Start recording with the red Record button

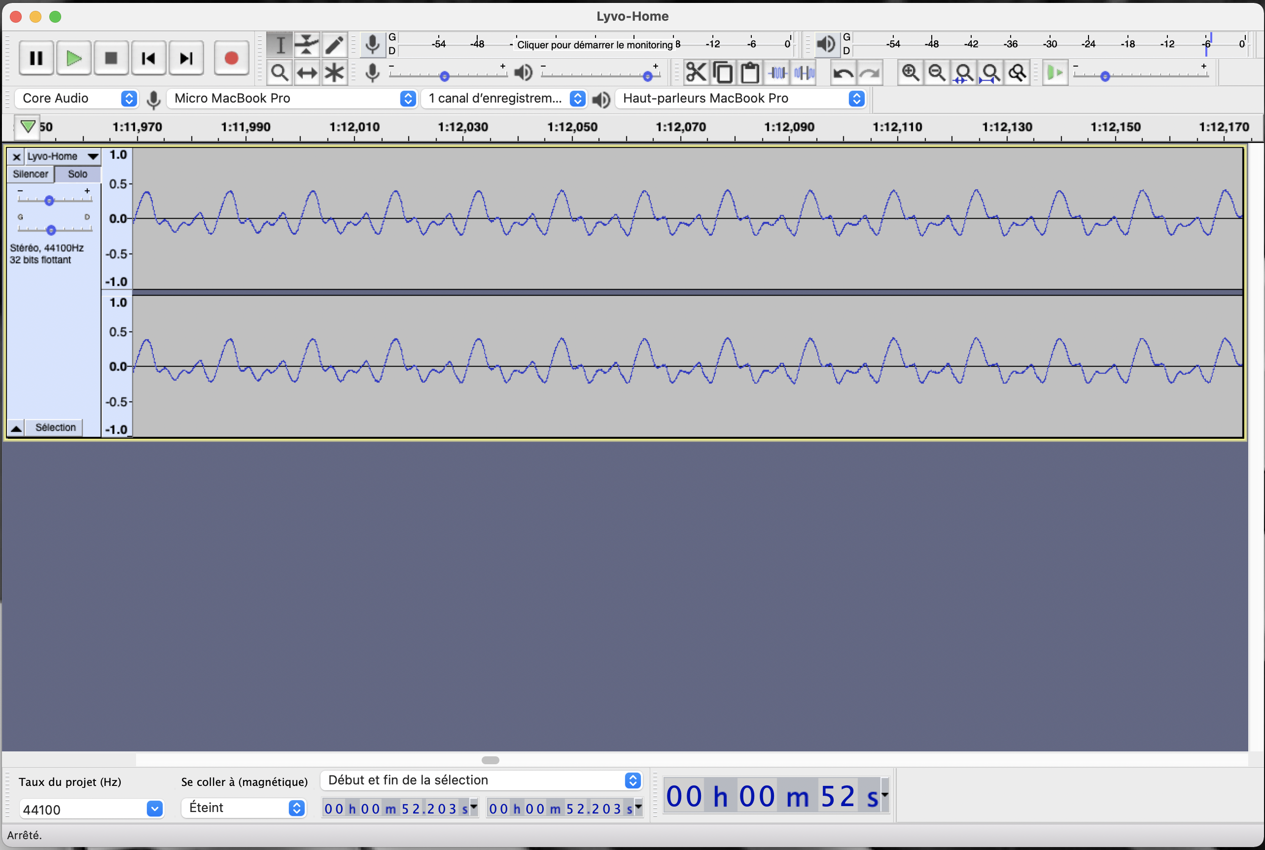231,58
